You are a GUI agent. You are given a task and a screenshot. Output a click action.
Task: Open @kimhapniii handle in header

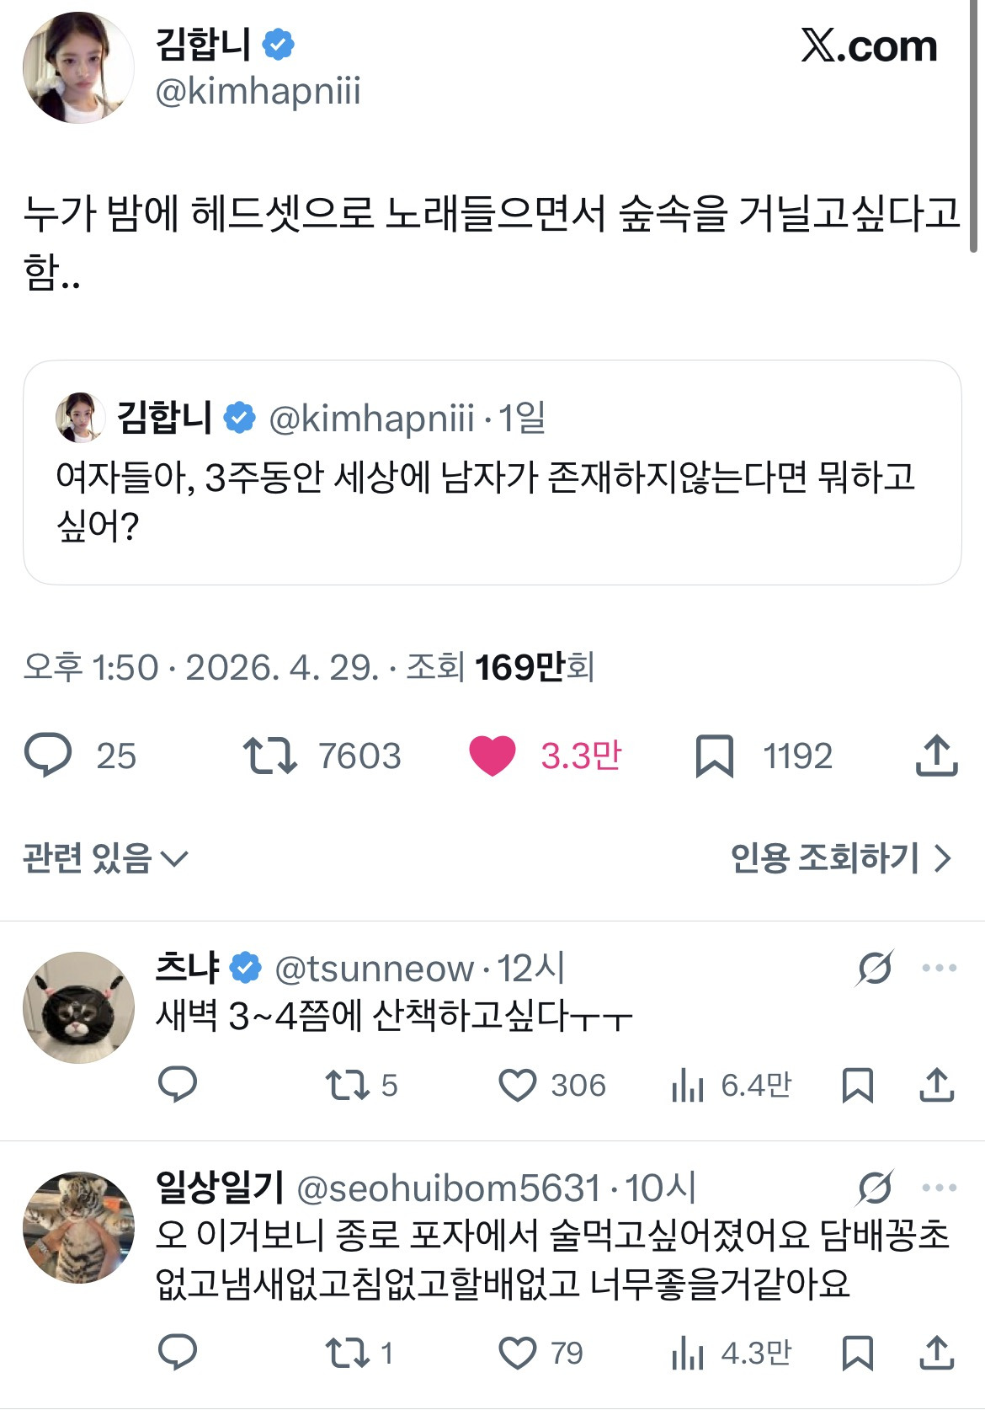pos(258,91)
